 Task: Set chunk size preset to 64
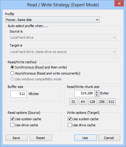(x=83, y=101)
